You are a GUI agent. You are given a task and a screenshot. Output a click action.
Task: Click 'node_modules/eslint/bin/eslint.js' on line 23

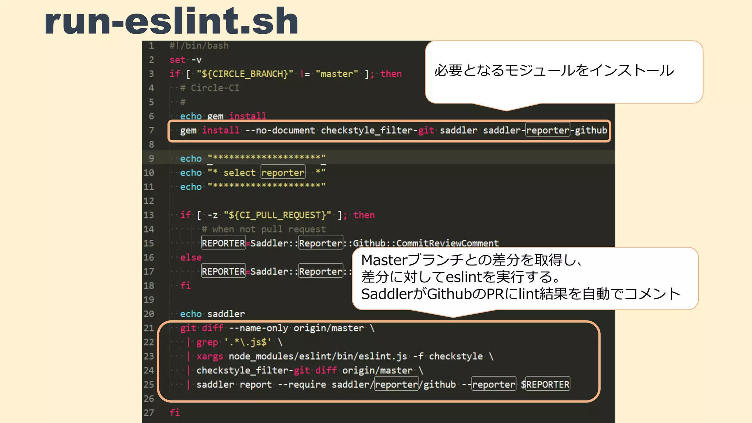[318, 356]
